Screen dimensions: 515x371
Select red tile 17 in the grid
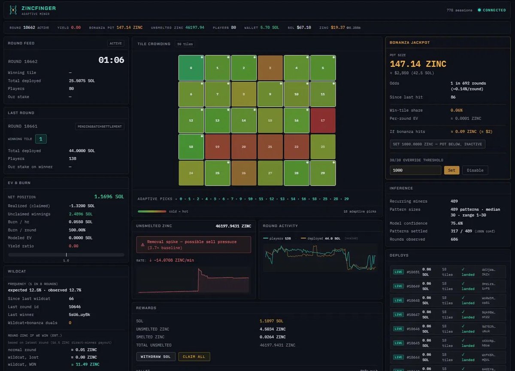coord(323,120)
